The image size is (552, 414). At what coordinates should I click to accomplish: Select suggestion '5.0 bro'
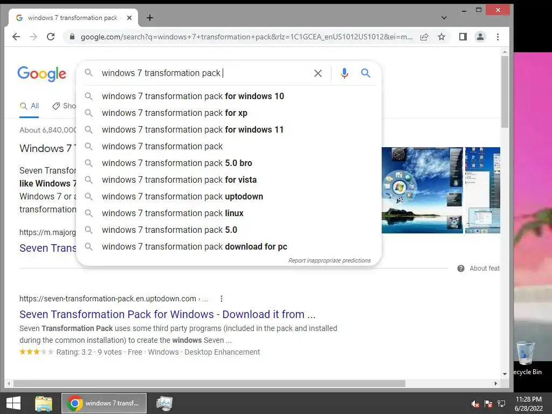(229, 163)
